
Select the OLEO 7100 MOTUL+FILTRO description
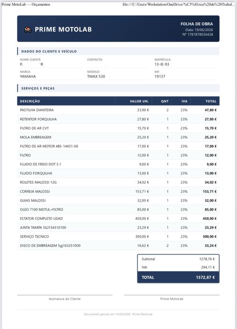click(41, 210)
